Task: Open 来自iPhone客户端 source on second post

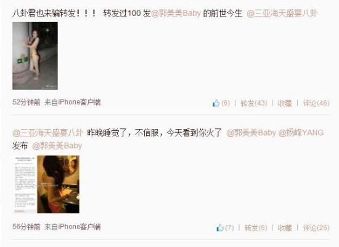Action: pyautogui.click(x=73, y=227)
